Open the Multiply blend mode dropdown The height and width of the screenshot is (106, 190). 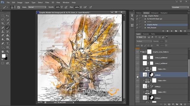(144, 41)
